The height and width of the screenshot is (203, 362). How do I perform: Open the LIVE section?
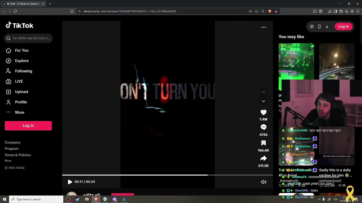pos(14,81)
